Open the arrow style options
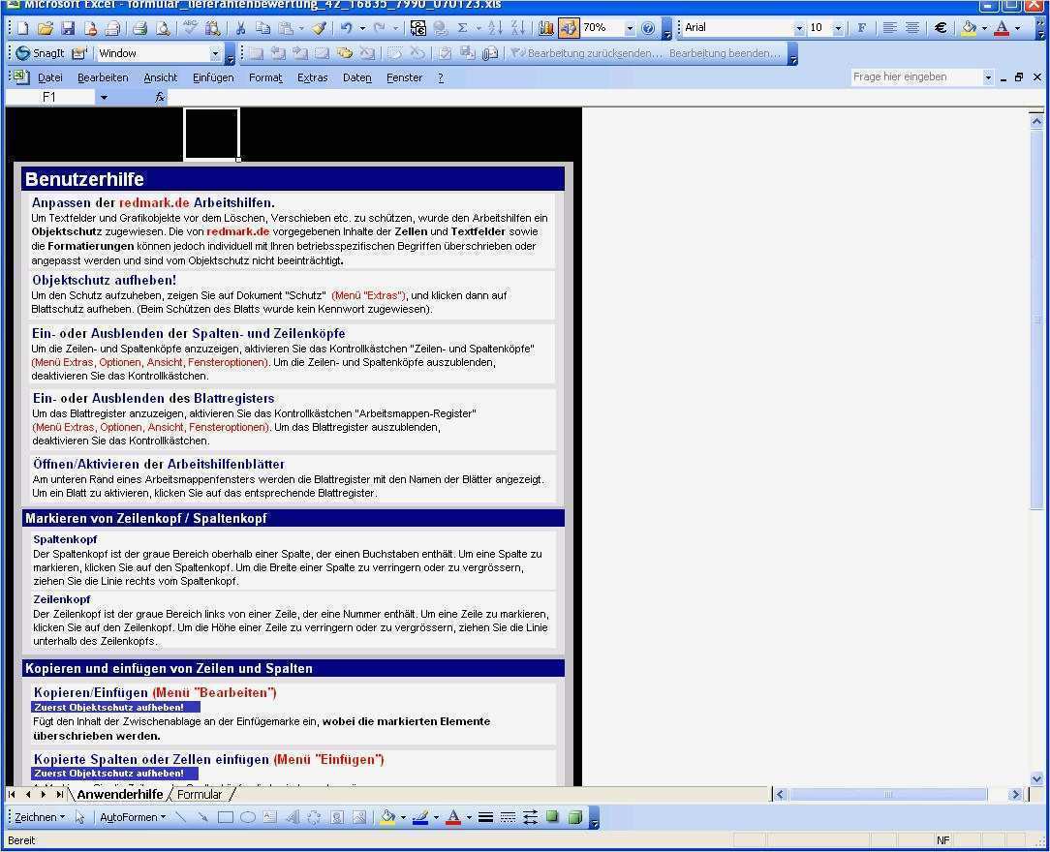This screenshot has width=1050, height=852. [531, 817]
